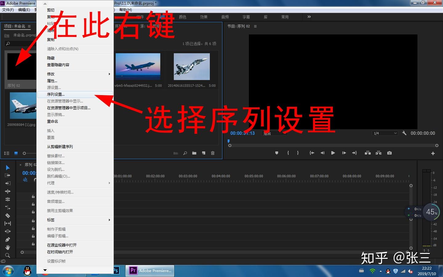Viewport: 443px width, 277px height.
Task: Play the Program monitor
Action: (x=333, y=153)
